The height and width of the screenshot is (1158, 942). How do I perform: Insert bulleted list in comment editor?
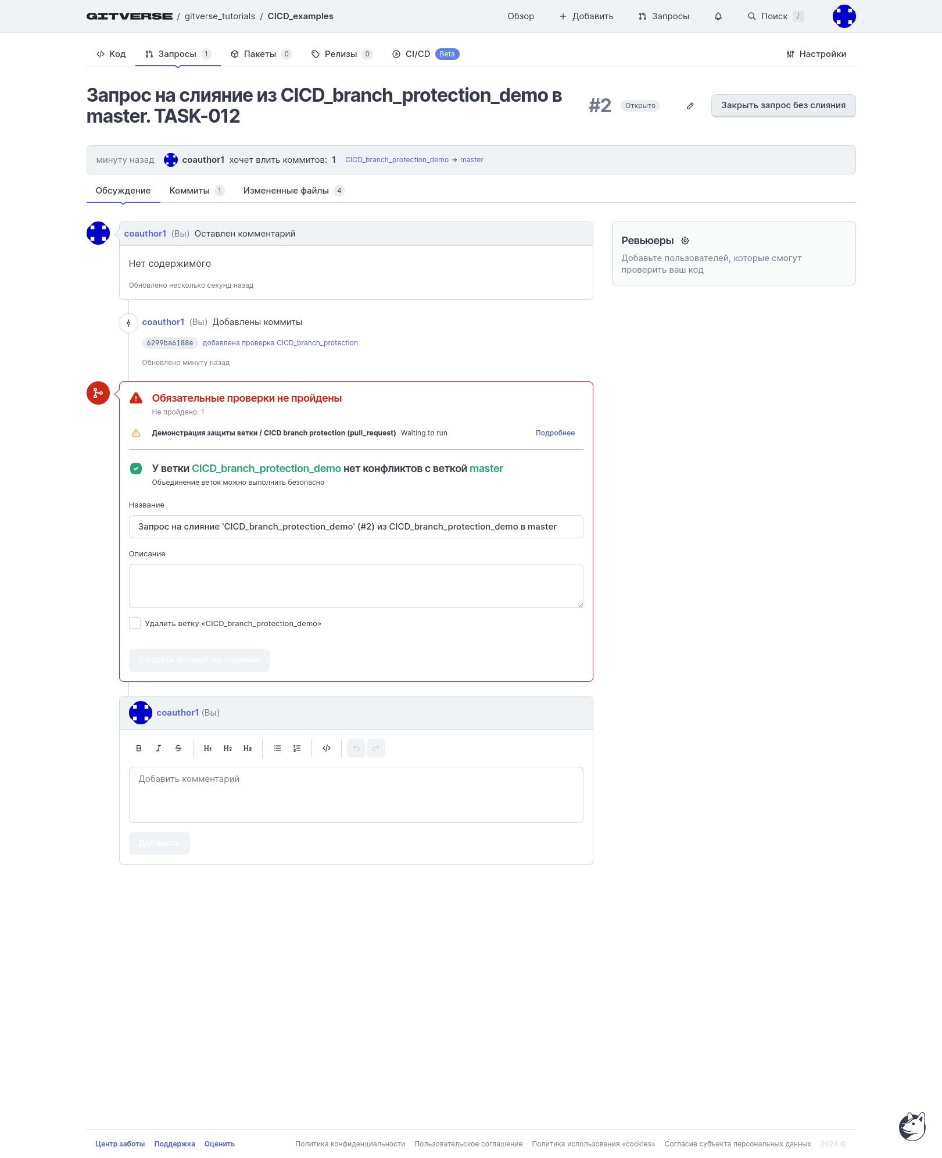click(277, 748)
